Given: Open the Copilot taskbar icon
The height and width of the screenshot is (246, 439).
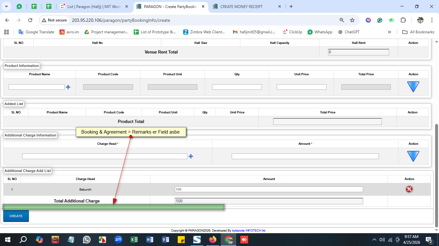Looking at the screenshot, I should tap(39, 240).
